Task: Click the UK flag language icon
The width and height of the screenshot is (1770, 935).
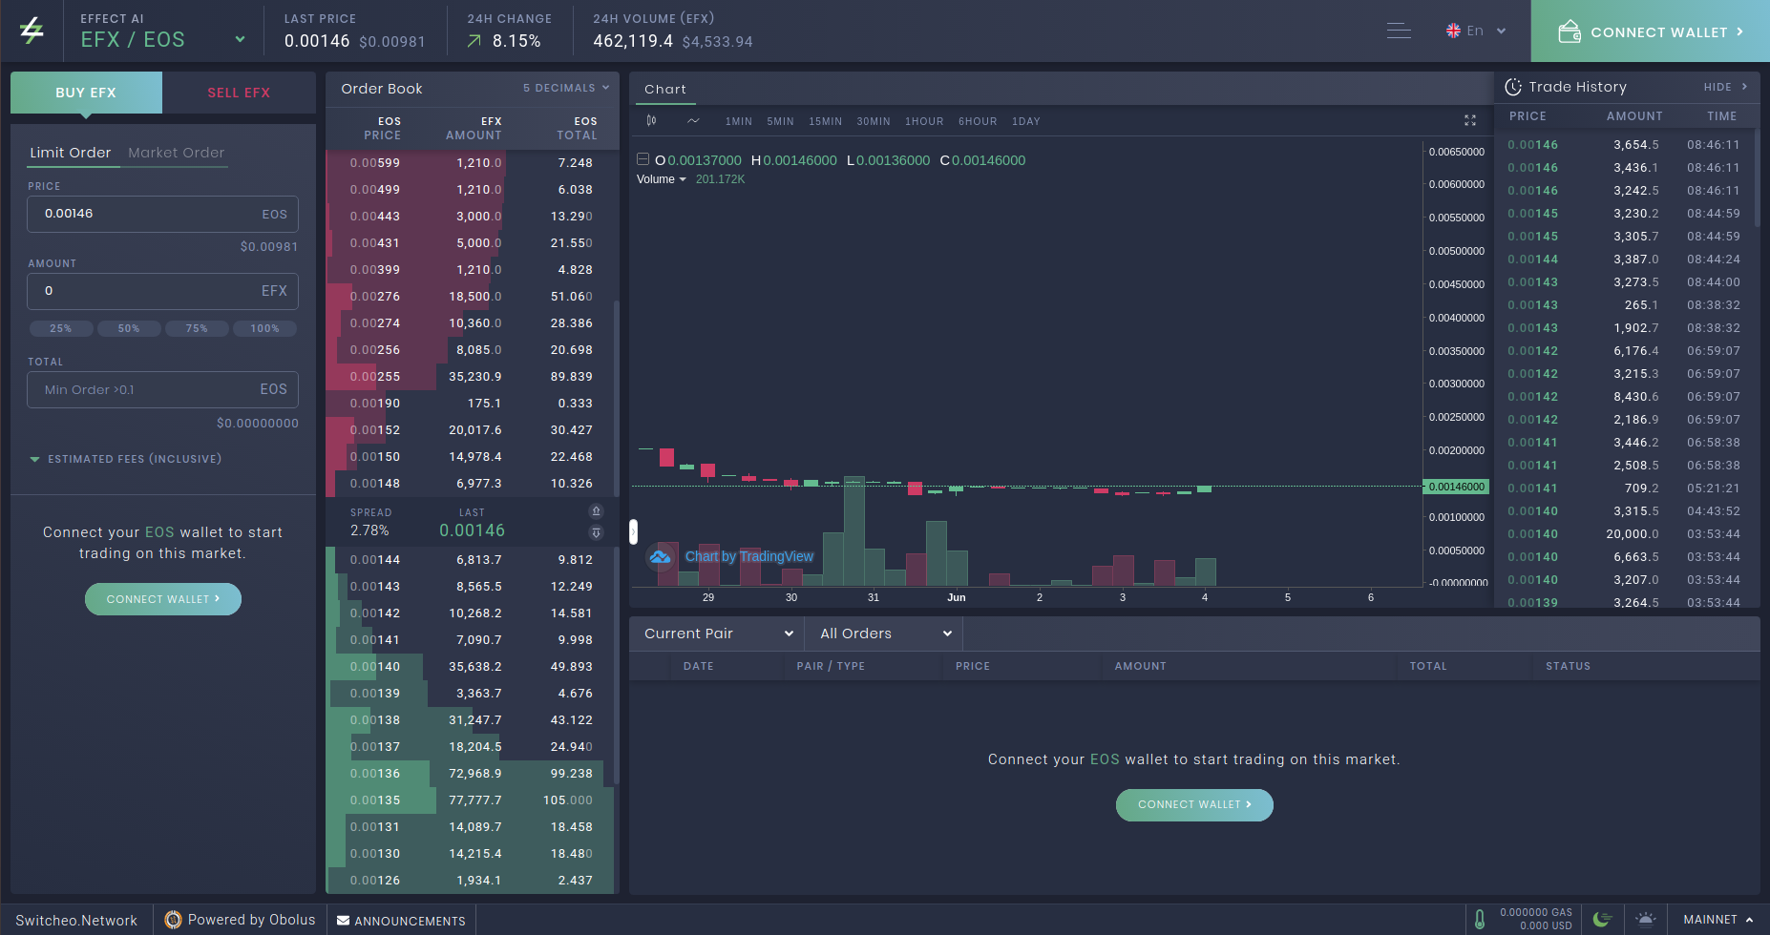Action: (x=1453, y=31)
